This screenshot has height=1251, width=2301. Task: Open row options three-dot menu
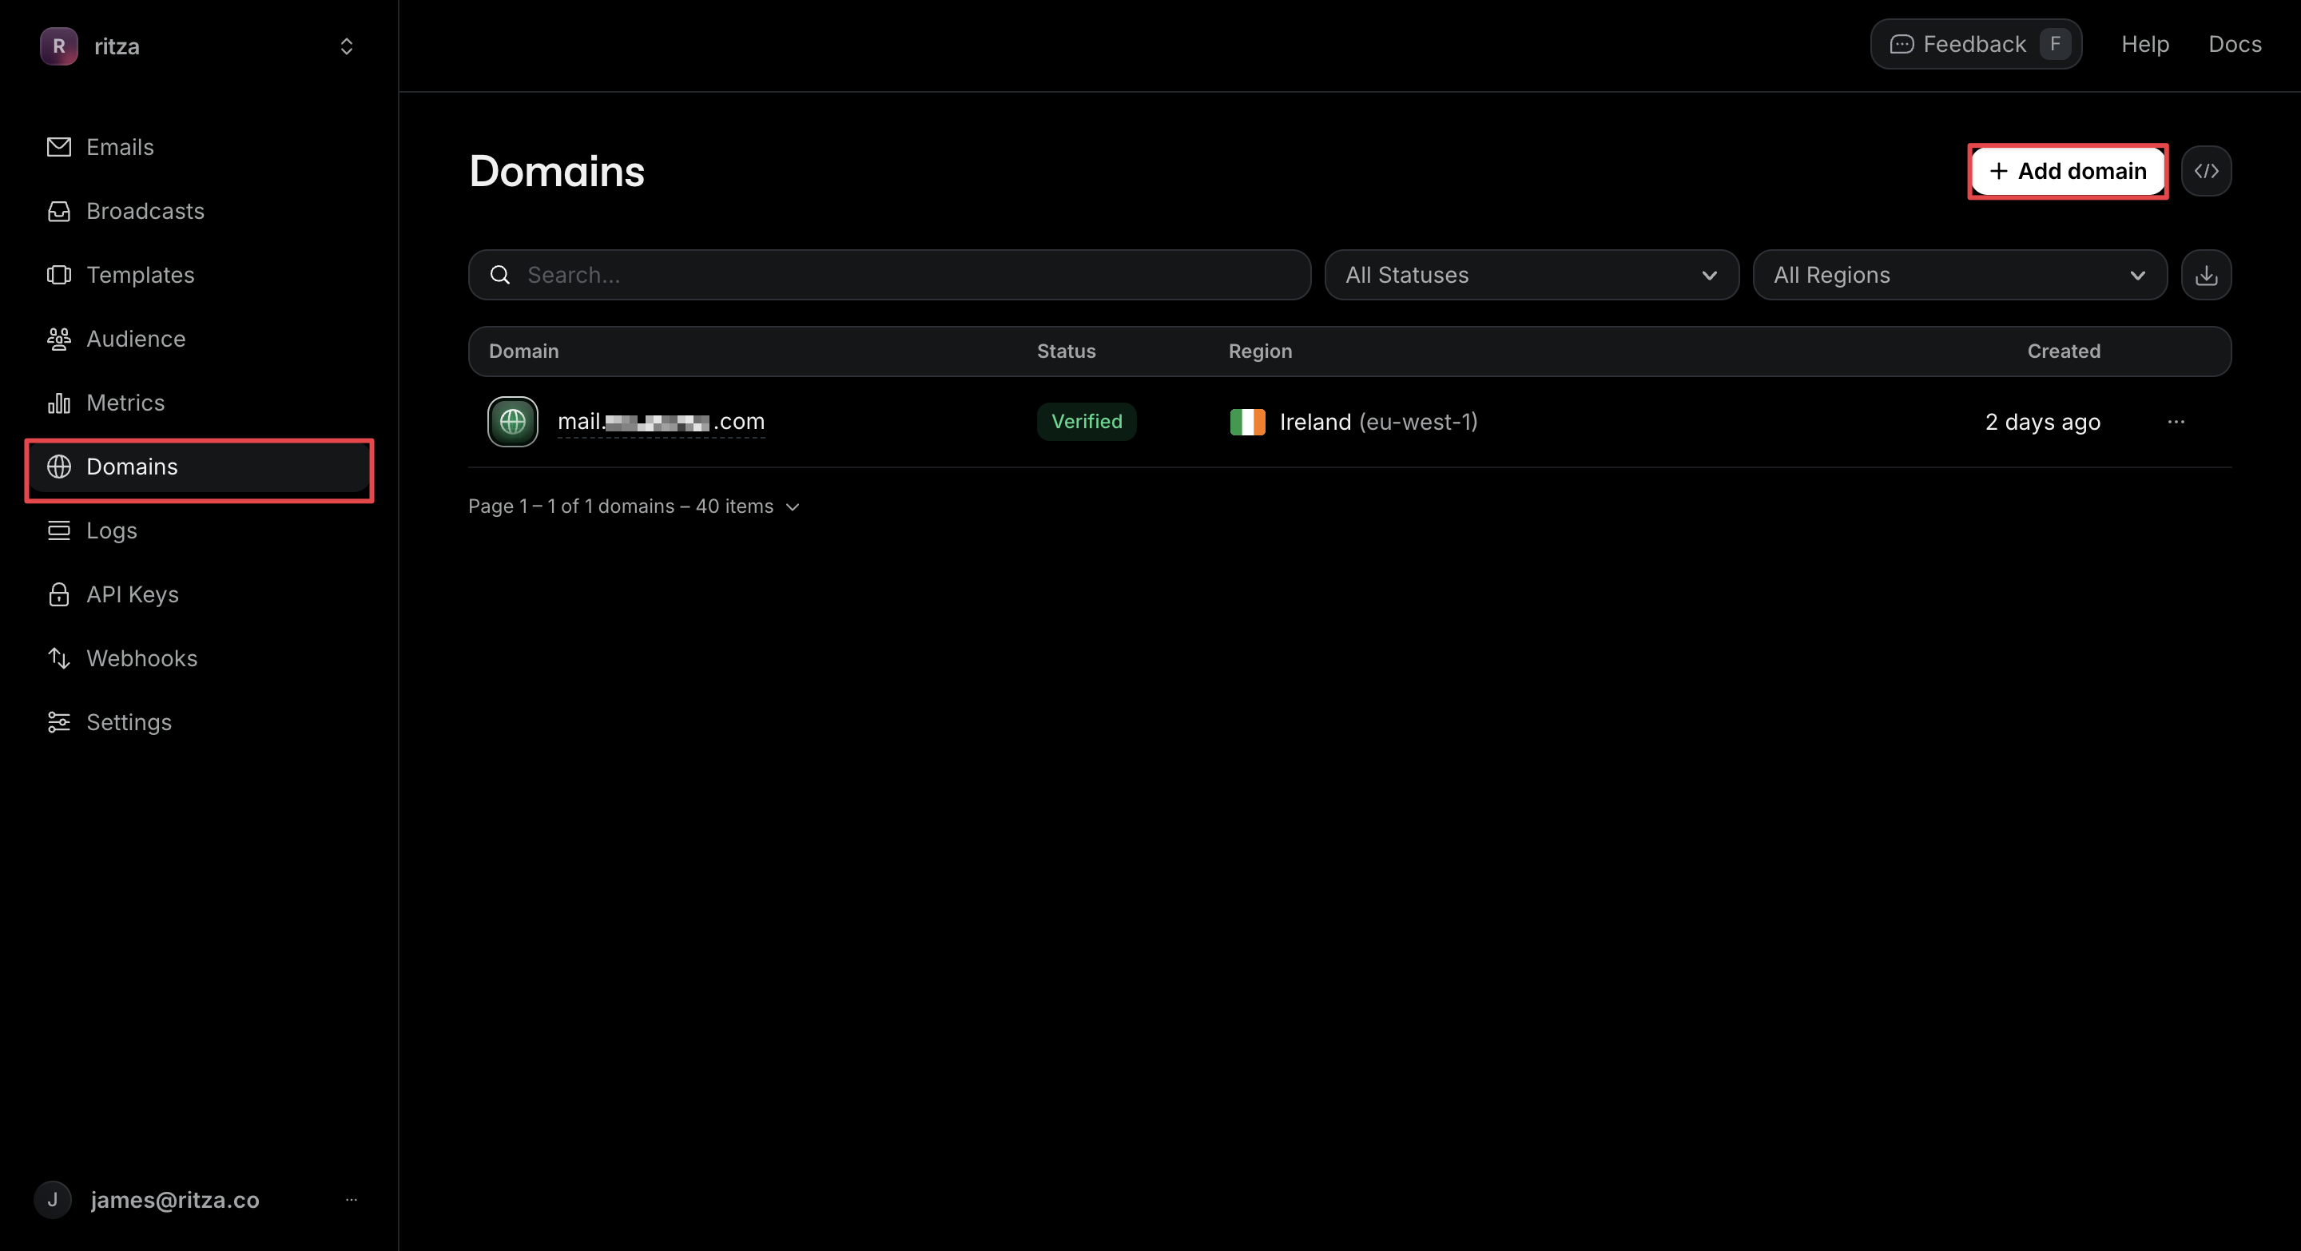point(2175,422)
